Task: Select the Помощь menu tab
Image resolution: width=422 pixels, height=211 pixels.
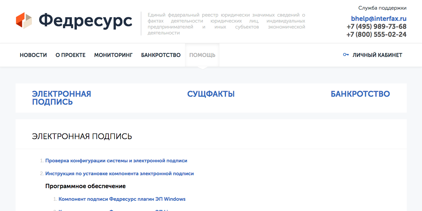Action: (202, 55)
